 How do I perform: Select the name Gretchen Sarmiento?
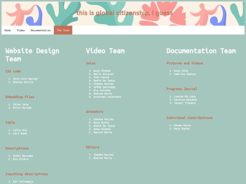[x=108, y=97]
